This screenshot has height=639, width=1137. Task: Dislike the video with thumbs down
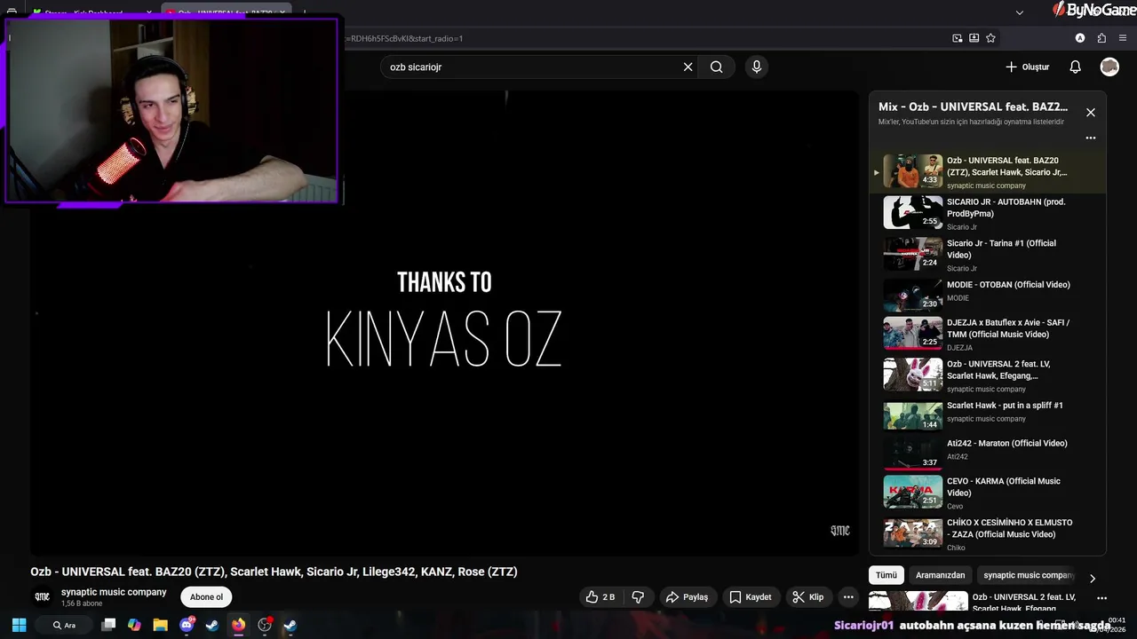[x=638, y=597]
